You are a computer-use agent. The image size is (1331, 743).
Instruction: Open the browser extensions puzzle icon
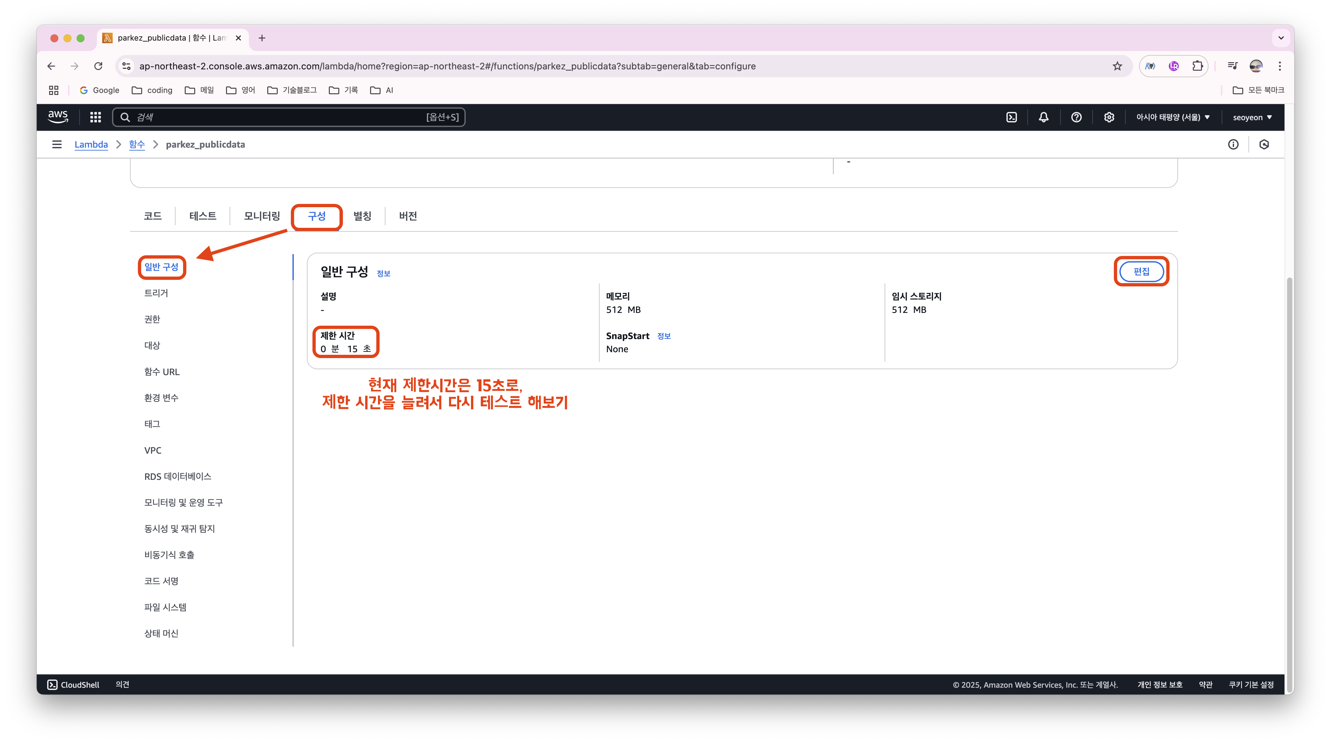click(x=1197, y=66)
